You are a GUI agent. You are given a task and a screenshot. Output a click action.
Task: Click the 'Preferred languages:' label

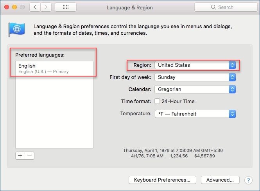(x=40, y=55)
